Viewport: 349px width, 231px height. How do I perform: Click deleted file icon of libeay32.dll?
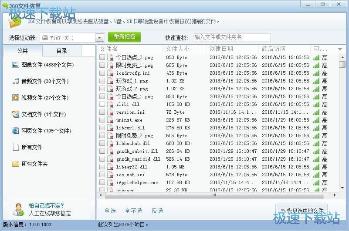[x=110, y=167]
